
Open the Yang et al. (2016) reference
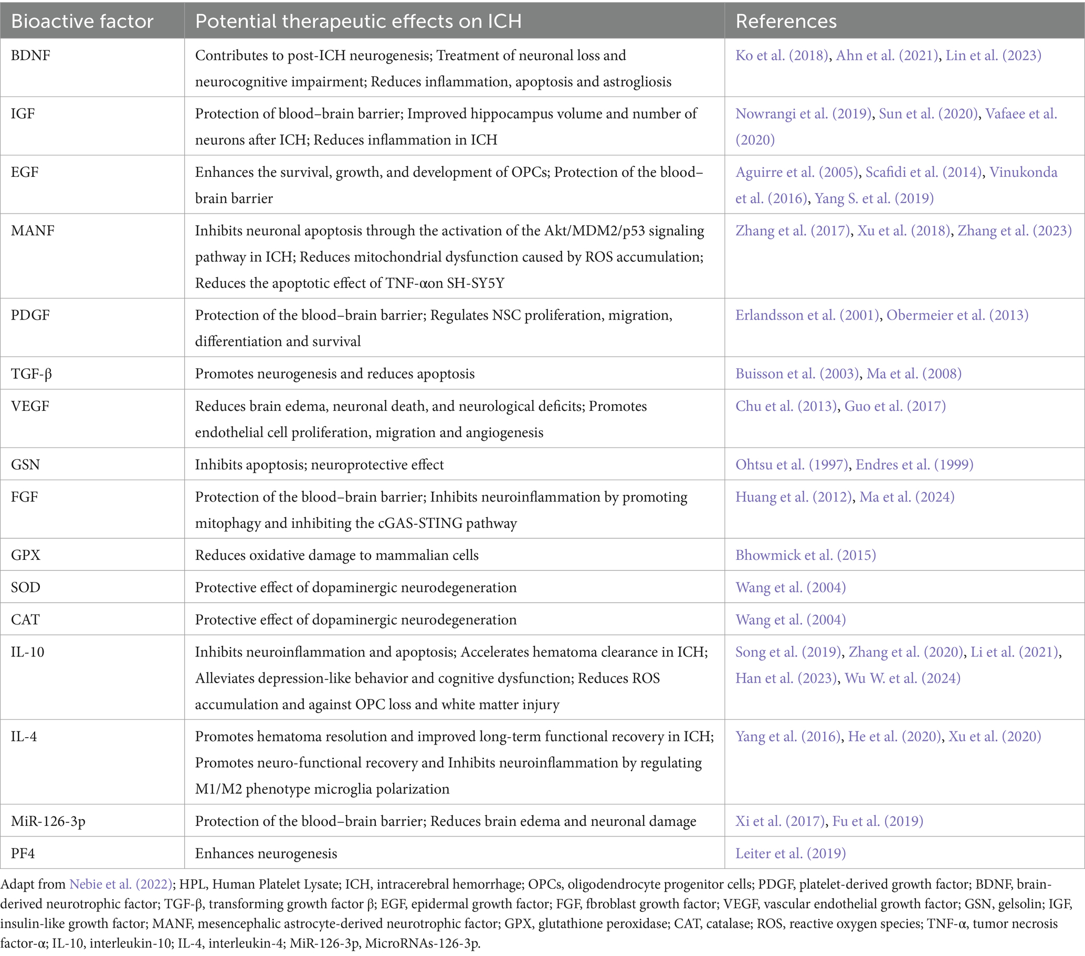788,737
